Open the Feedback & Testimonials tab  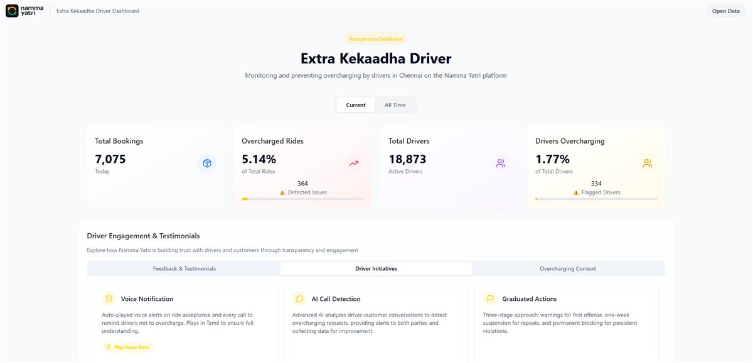184,268
